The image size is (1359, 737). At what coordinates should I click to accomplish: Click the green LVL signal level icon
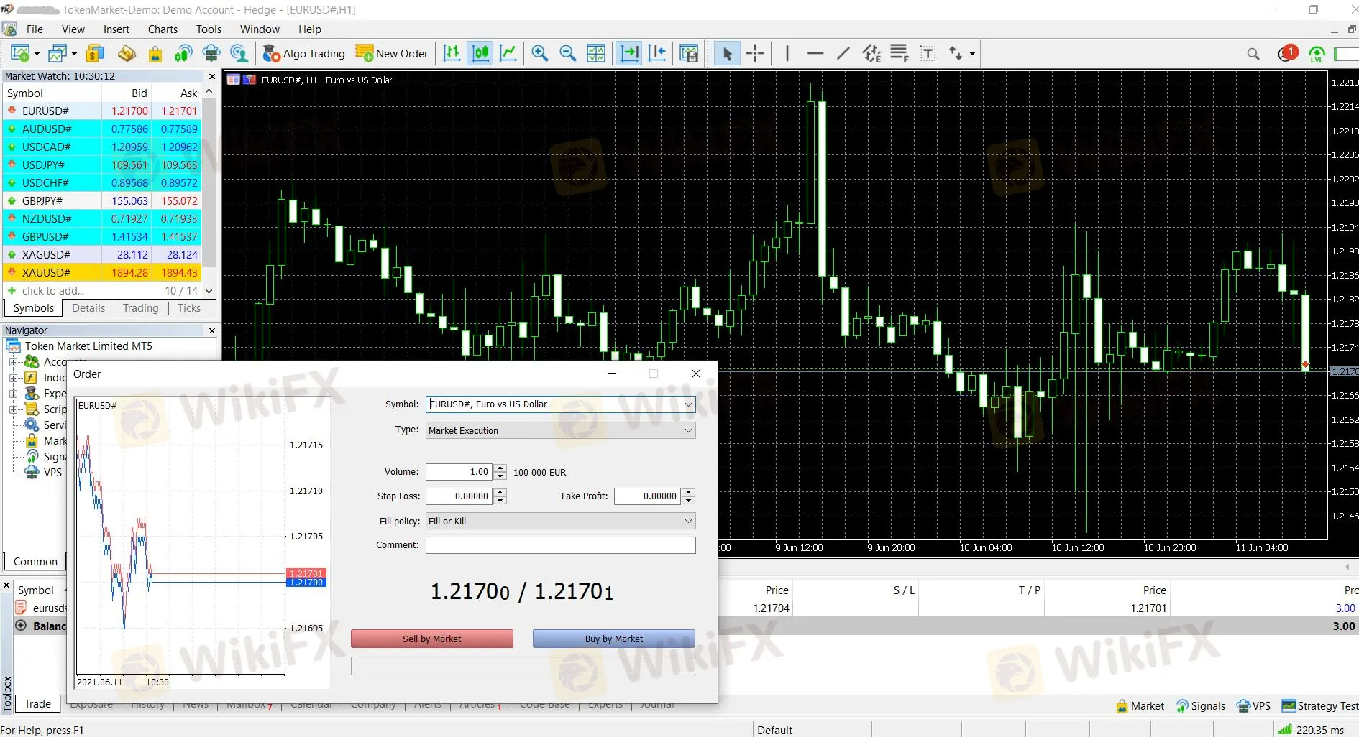(x=1317, y=54)
